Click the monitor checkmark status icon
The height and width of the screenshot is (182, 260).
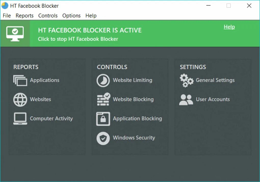point(15,34)
